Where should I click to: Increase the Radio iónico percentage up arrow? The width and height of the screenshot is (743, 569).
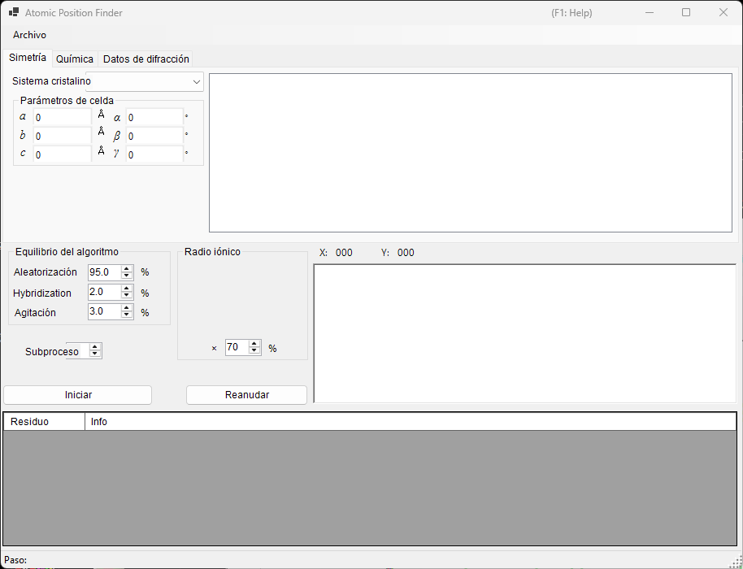[254, 345]
